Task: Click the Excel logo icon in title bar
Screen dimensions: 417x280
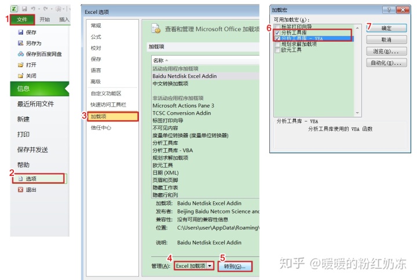Action: pyautogui.click(x=14, y=9)
